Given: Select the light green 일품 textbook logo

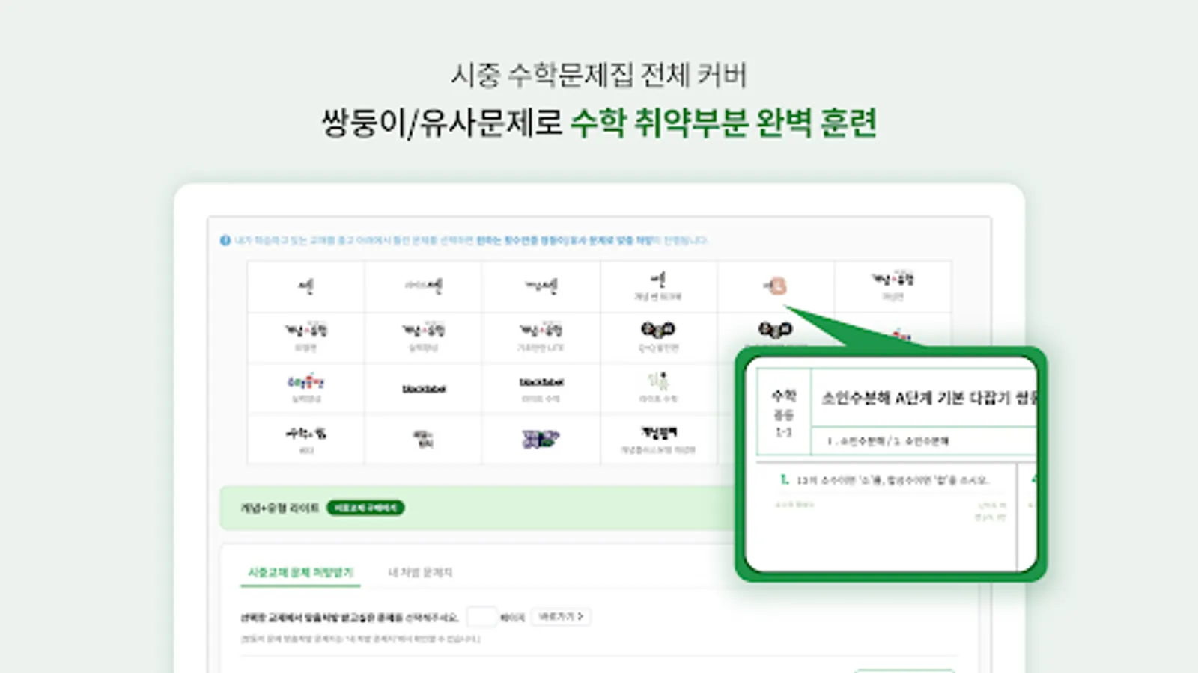Looking at the screenshot, I should coord(658,381).
